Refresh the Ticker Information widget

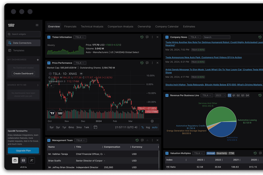coord(142,37)
